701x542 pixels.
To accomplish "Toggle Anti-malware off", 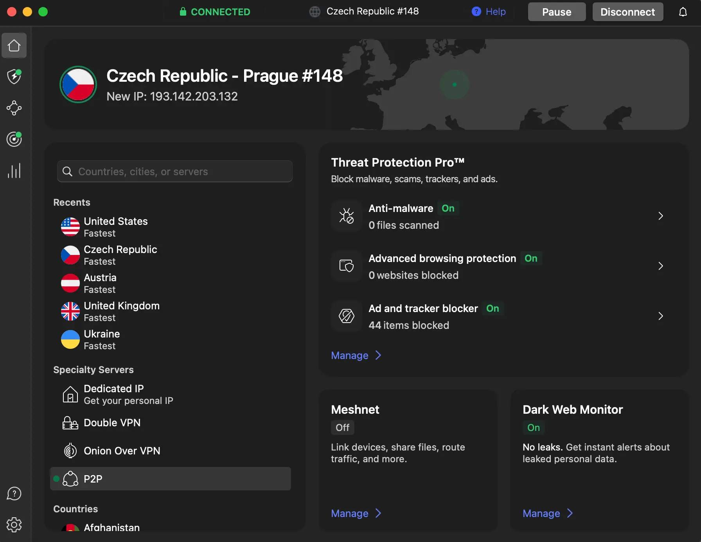I will 448,208.
